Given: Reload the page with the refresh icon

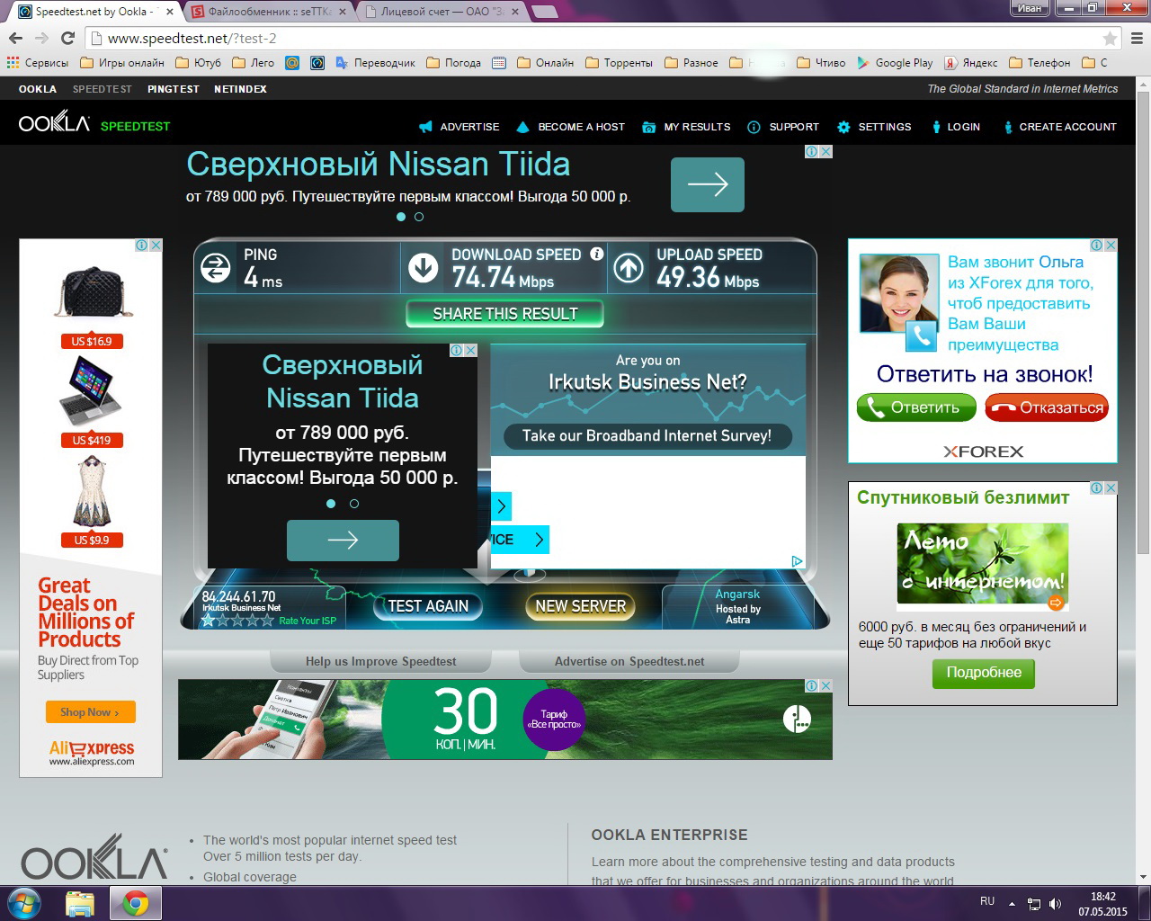Looking at the screenshot, I should coord(67,39).
